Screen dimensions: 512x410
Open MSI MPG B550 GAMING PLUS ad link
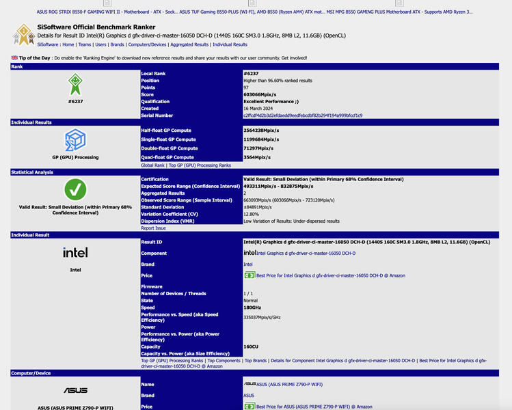coord(400,12)
